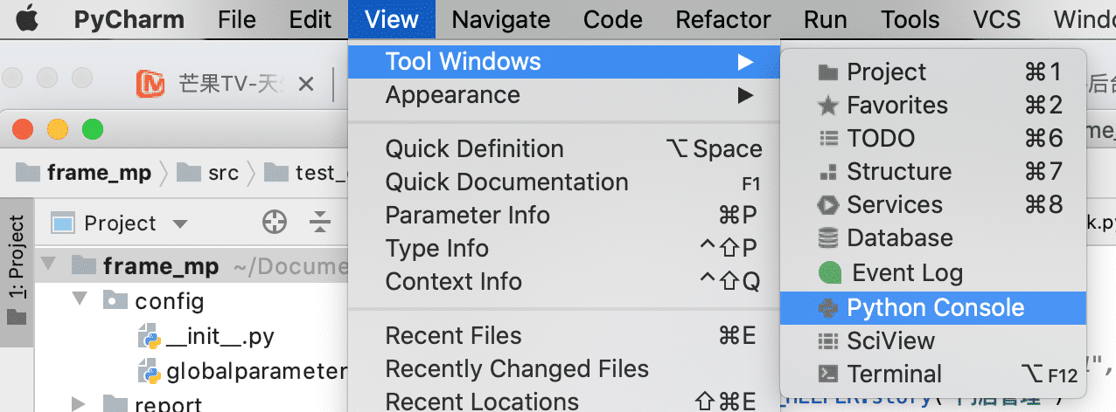Screen dimensions: 1116x412
Task: Expand the report folder
Action: 80,404
